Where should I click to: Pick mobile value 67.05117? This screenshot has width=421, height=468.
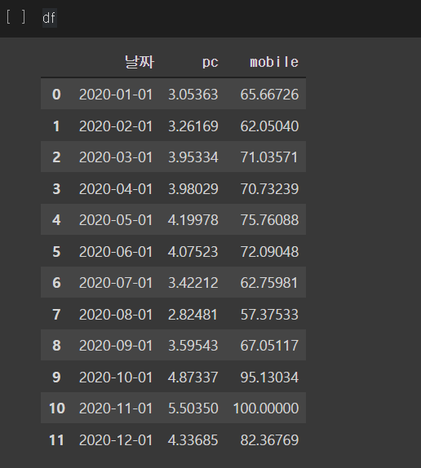269,346
